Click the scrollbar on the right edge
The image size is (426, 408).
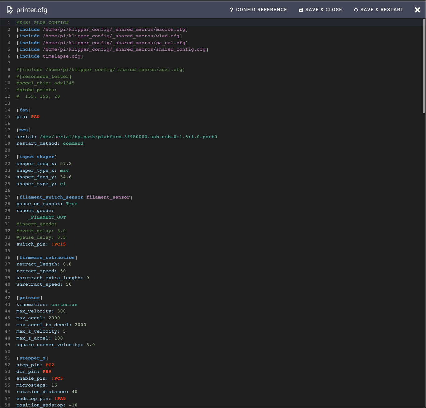(424, 62)
